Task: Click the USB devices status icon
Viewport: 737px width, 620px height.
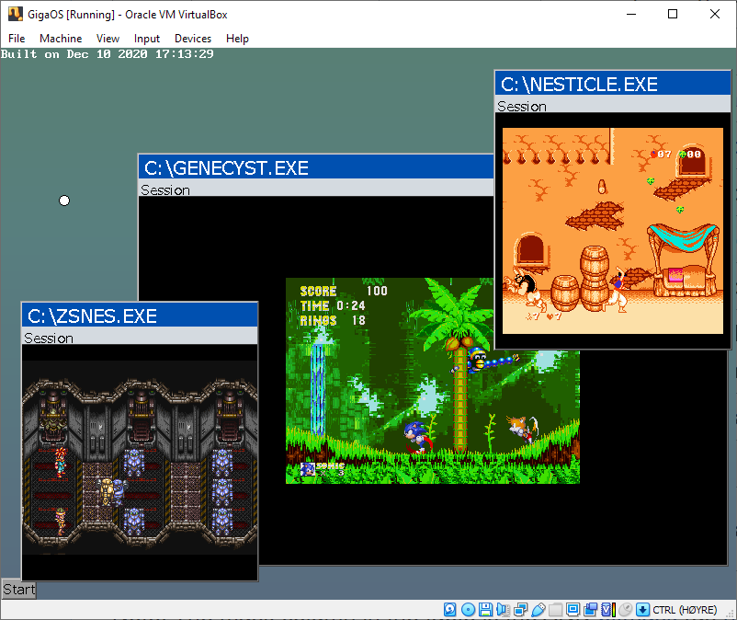Action: (x=539, y=610)
